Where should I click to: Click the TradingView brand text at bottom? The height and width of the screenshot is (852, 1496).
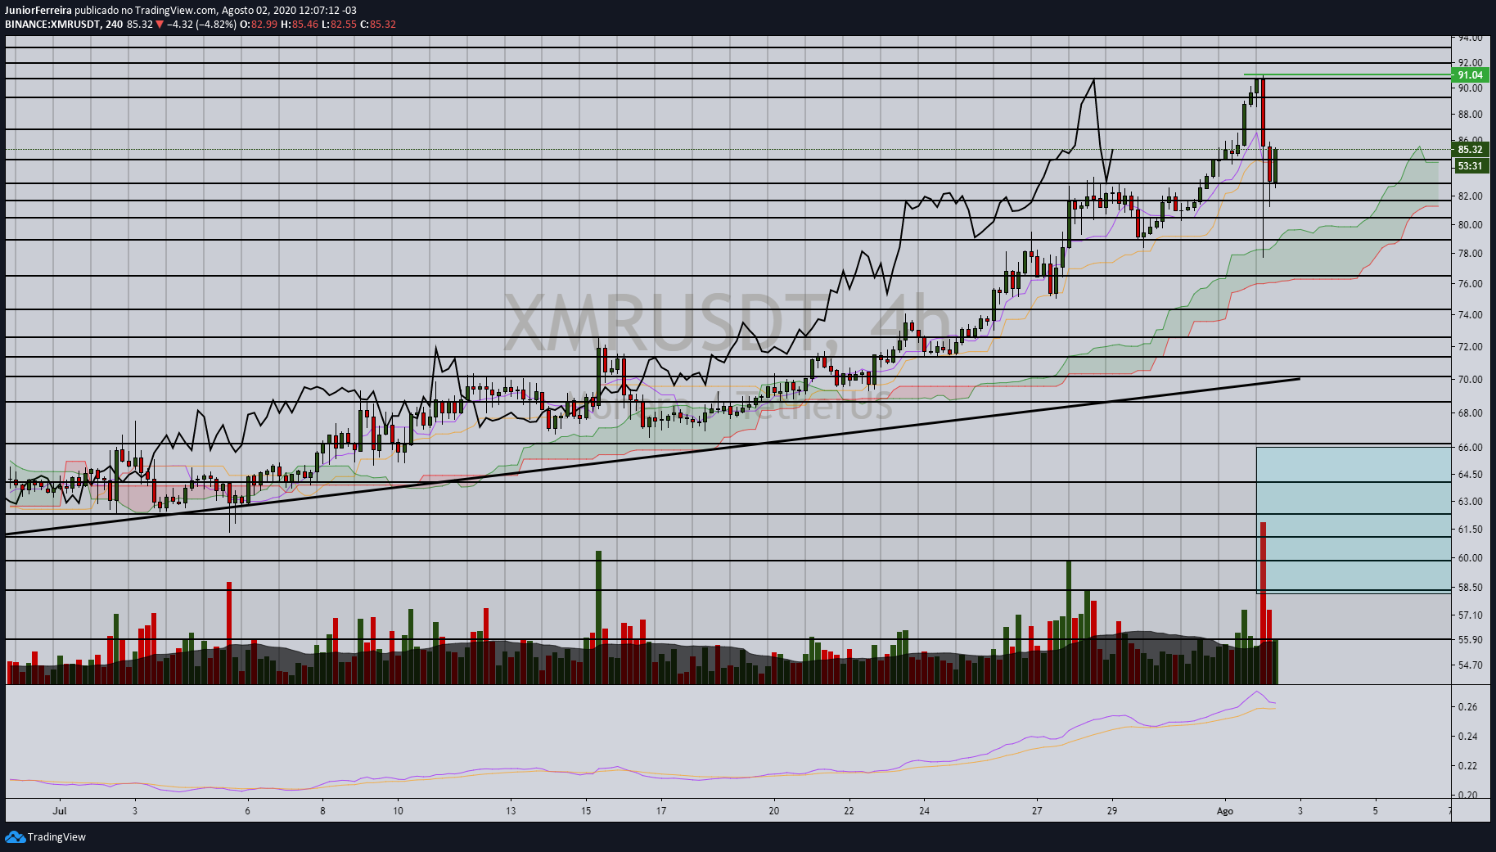point(56,836)
